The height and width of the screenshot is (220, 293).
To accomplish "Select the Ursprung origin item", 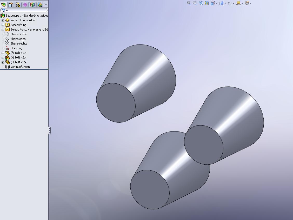I will coord(16,48).
